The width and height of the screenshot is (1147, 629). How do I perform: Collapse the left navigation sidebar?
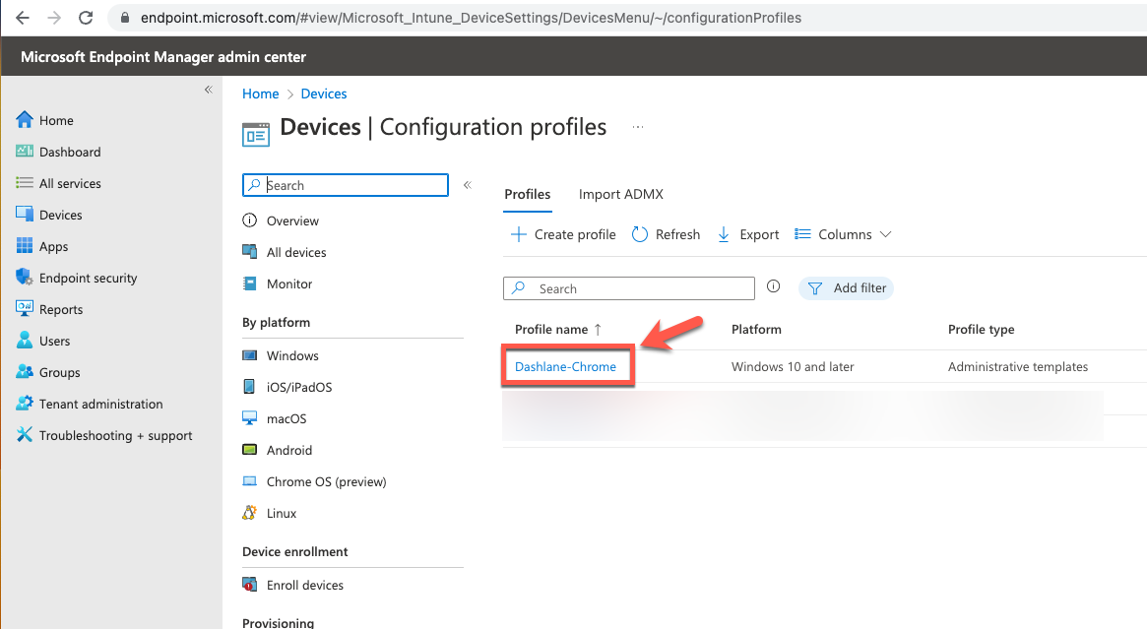[x=209, y=90]
